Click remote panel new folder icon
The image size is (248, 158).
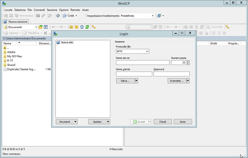[201, 33]
